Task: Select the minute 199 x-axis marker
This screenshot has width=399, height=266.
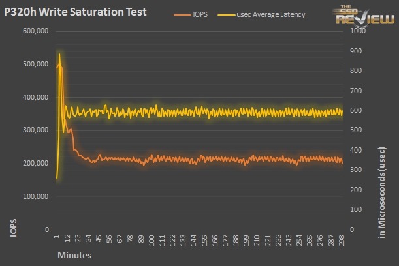Action: click(x=247, y=240)
